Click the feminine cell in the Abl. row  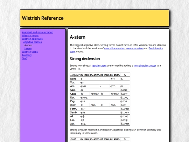(x=125, y=124)
